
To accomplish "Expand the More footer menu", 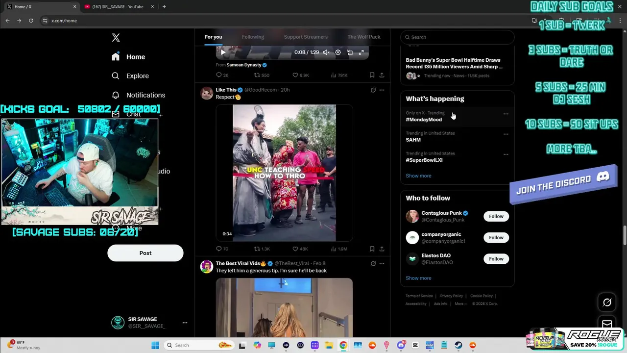I will (x=461, y=304).
